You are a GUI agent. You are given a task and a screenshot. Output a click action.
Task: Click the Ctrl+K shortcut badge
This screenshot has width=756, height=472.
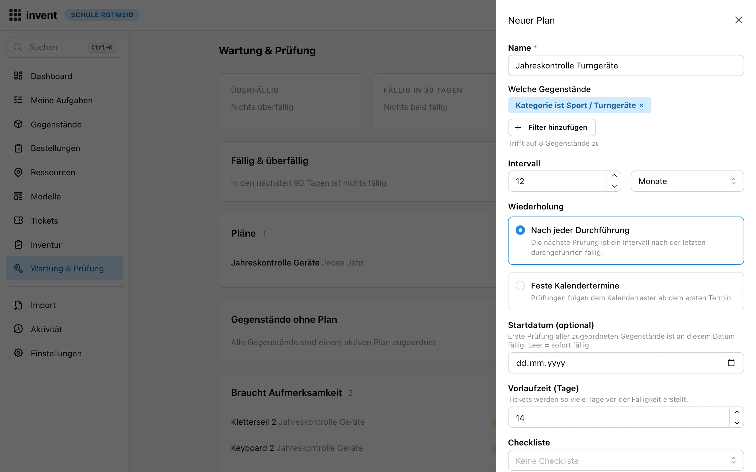102,47
